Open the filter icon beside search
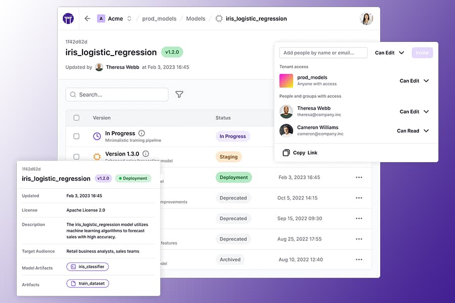This screenshot has height=303, width=455. point(179,94)
